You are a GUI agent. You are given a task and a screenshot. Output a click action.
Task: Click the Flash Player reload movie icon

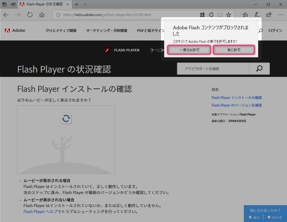66,118
